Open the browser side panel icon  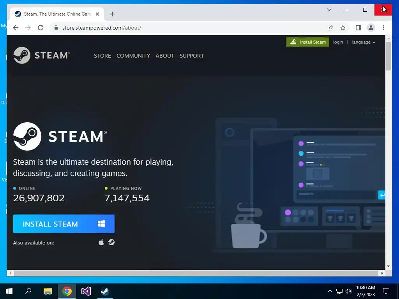pos(358,28)
